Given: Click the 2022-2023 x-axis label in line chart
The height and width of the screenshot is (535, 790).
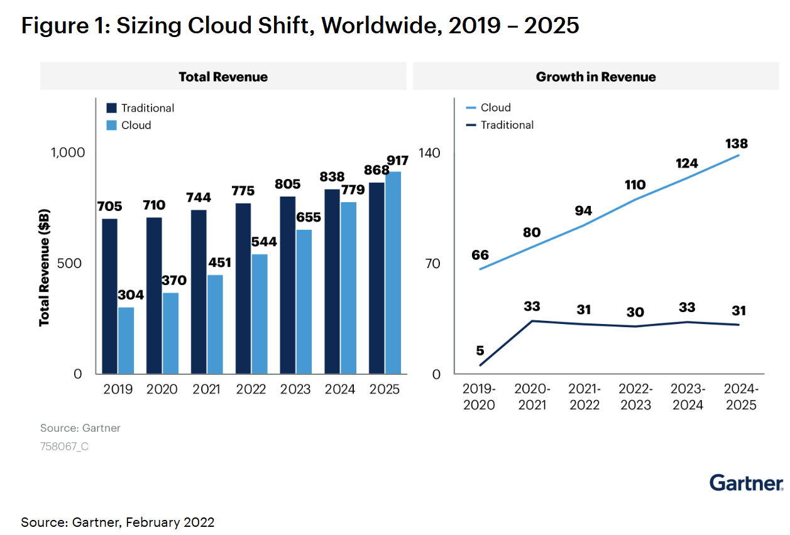Looking at the screenshot, I should point(636,397).
